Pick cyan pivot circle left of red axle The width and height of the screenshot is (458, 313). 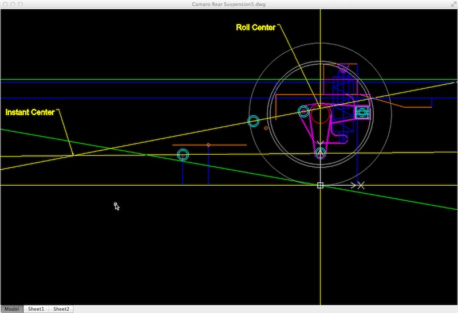tap(303, 111)
